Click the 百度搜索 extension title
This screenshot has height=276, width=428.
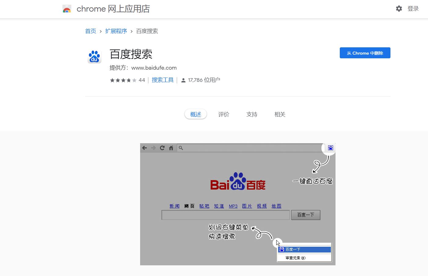tap(131, 54)
